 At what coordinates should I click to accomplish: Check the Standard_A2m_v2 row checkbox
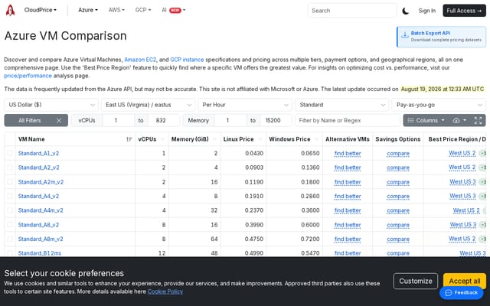(10, 182)
